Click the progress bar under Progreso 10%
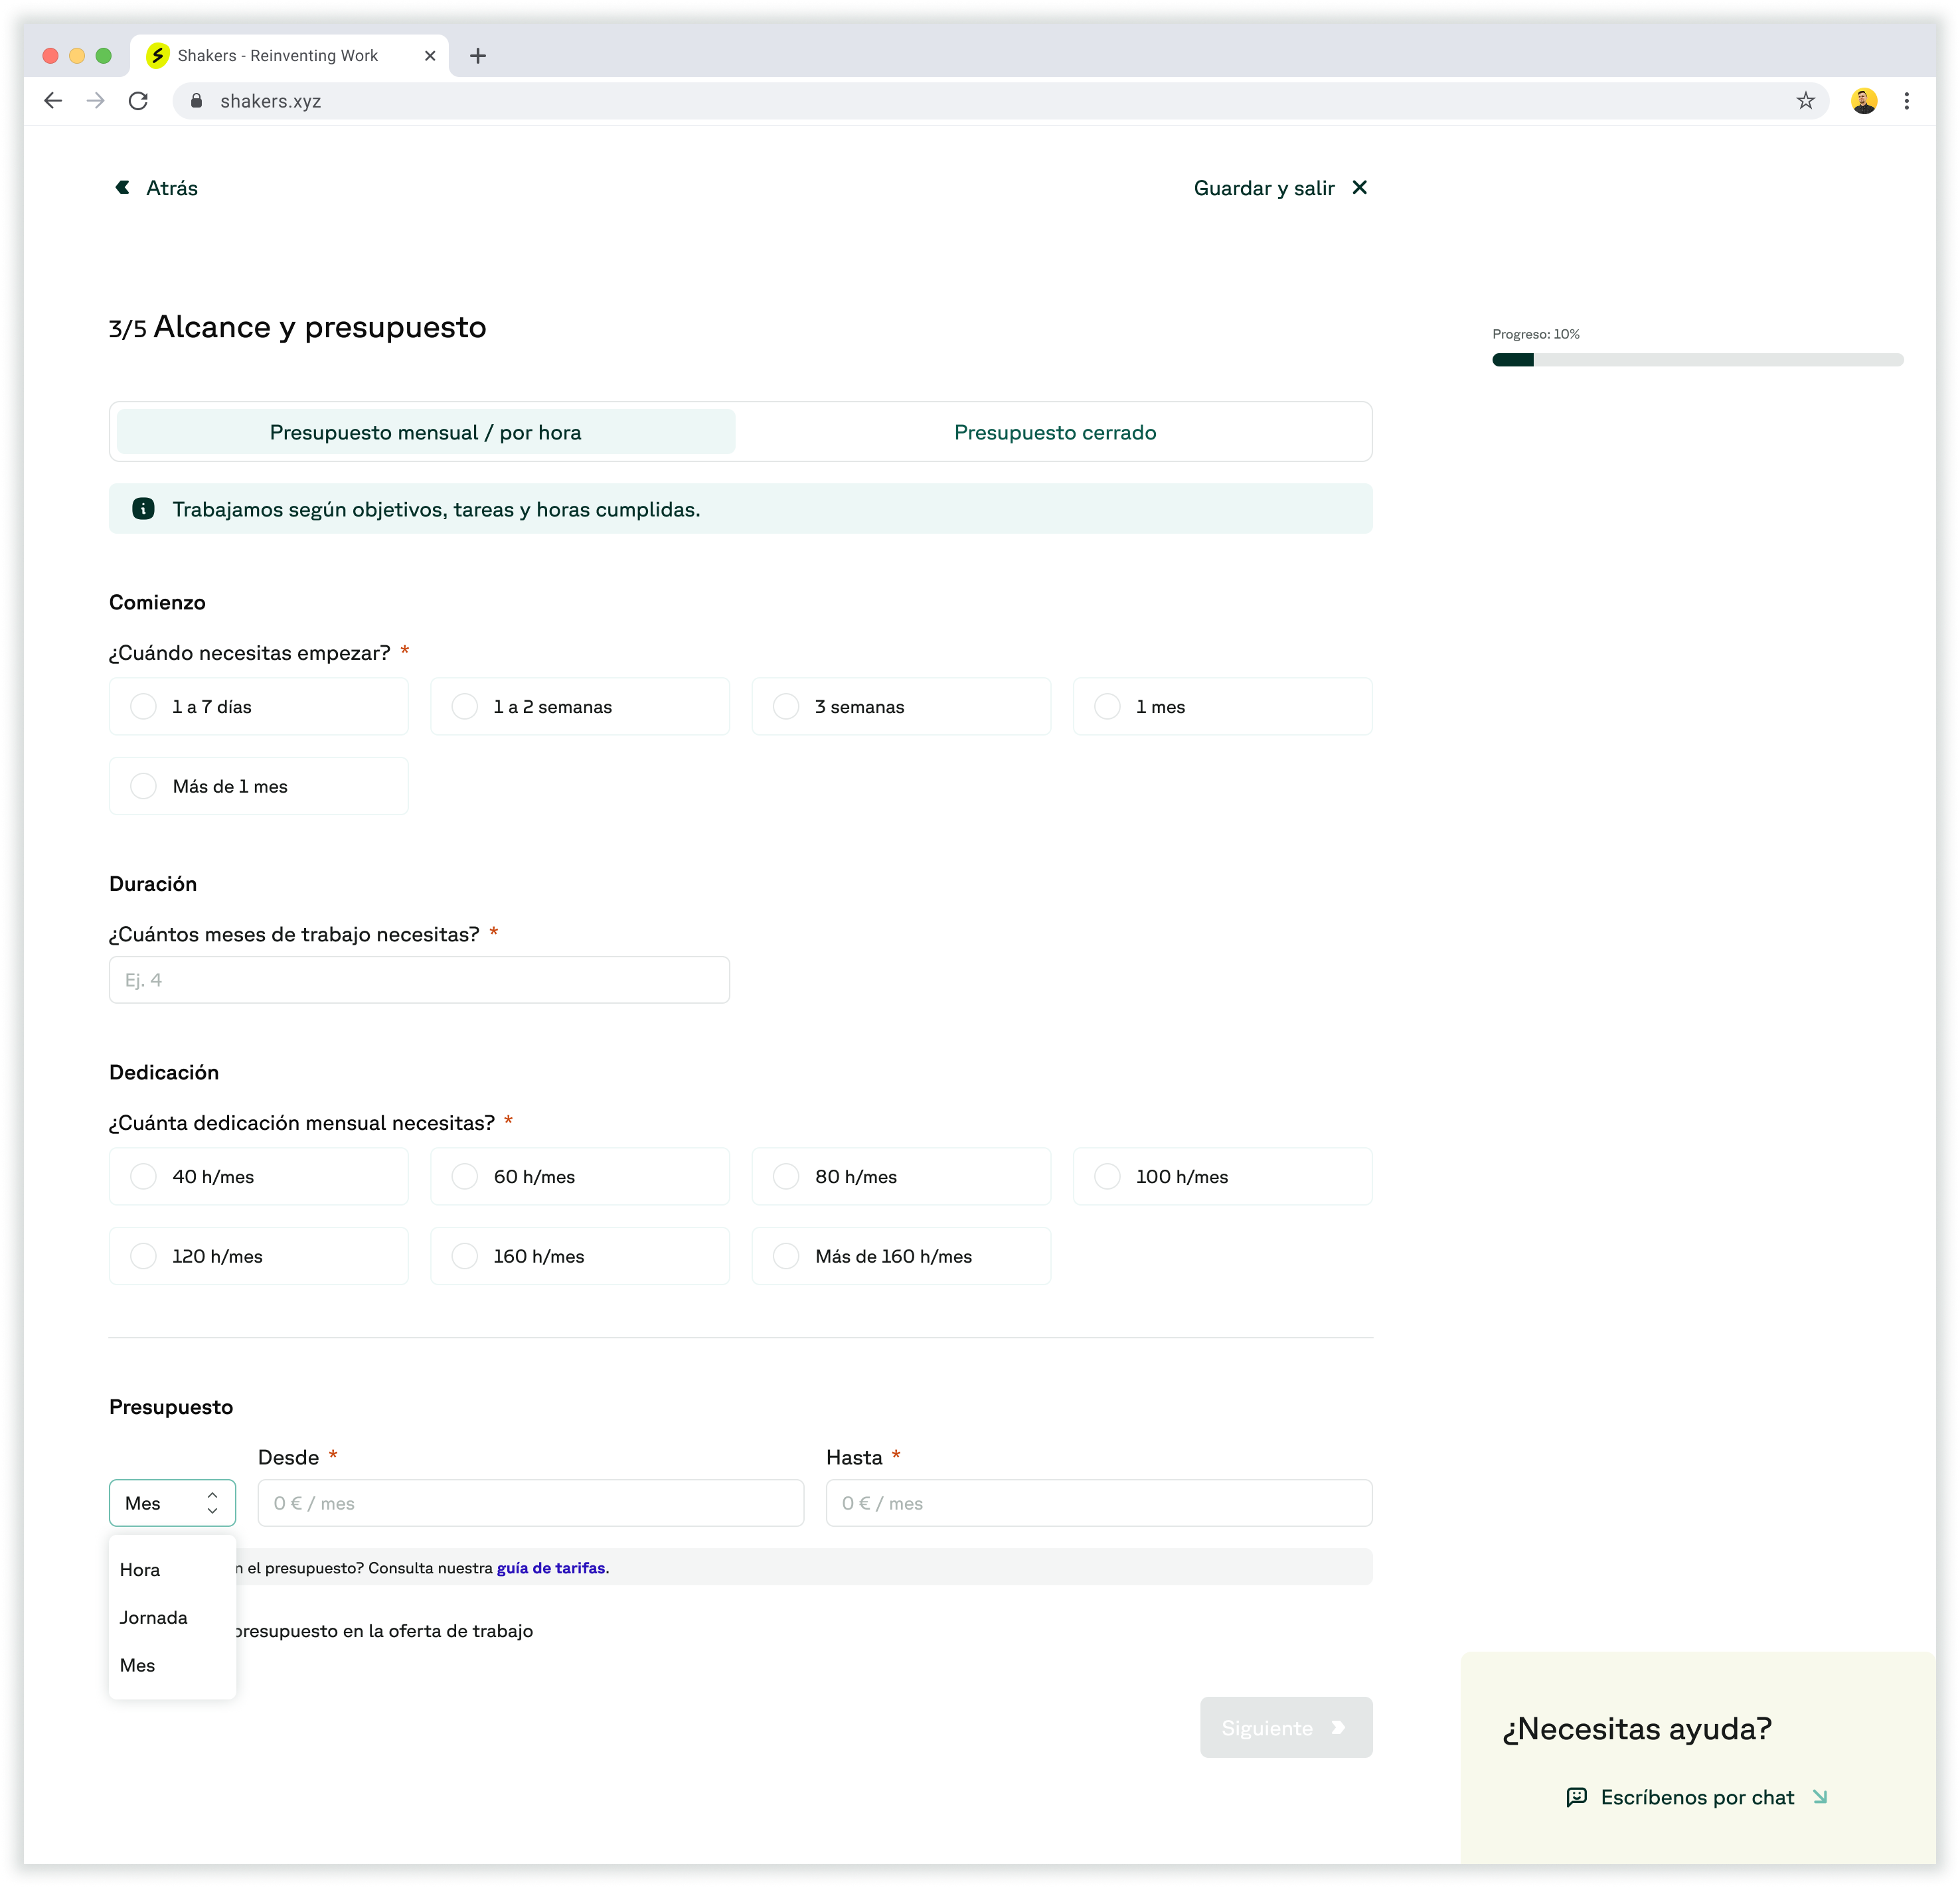The height and width of the screenshot is (1888, 1960). 1697,360
